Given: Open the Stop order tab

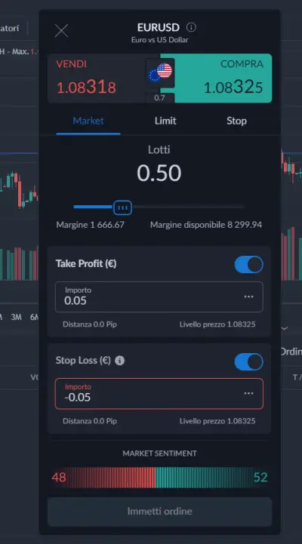Looking at the screenshot, I should click(x=236, y=121).
